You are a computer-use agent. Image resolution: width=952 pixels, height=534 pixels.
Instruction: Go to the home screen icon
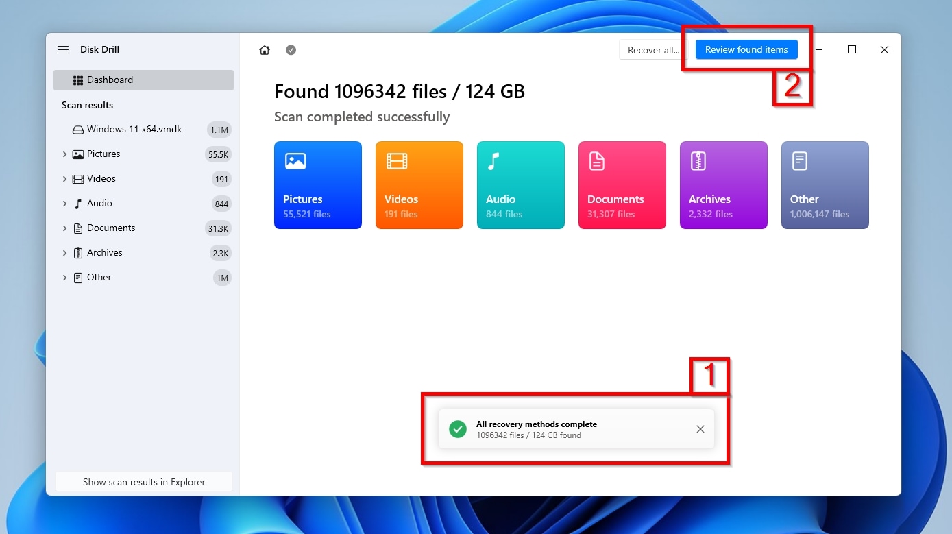point(265,50)
